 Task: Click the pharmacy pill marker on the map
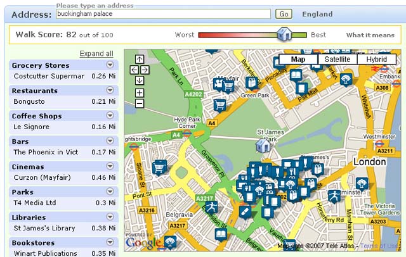pos(245,212)
